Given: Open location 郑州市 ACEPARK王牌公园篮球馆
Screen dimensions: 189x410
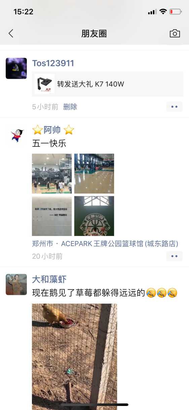Looking at the screenshot, I should click(105, 243).
